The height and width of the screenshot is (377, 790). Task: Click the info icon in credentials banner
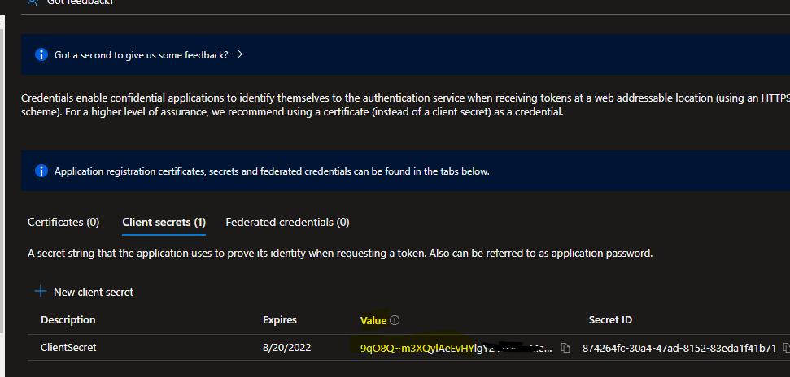[41, 171]
